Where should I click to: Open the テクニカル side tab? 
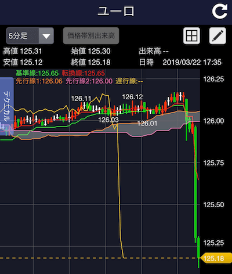7,106
